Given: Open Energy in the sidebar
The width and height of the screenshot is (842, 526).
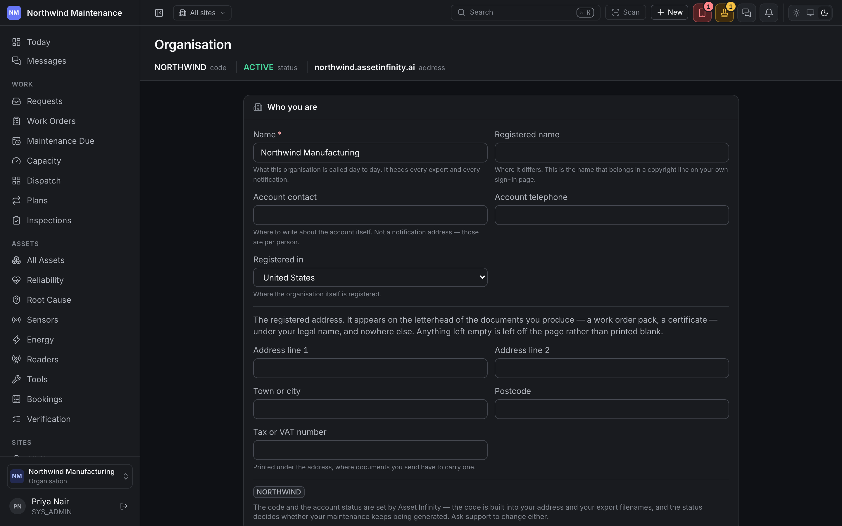Looking at the screenshot, I should pos(70,340).
